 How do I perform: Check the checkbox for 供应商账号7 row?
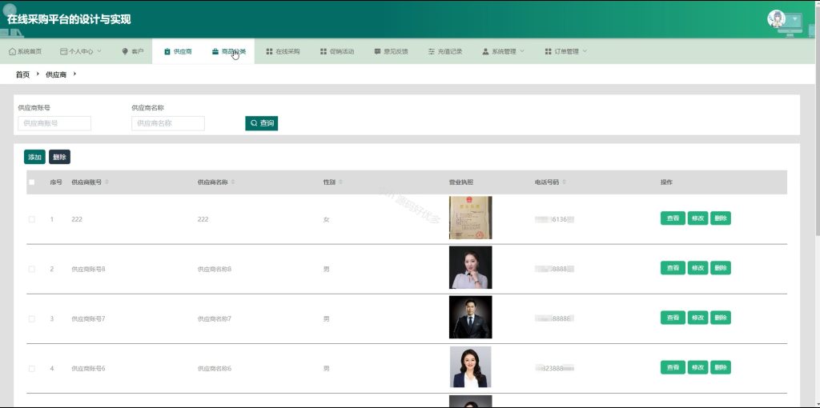tap(31, 318)
